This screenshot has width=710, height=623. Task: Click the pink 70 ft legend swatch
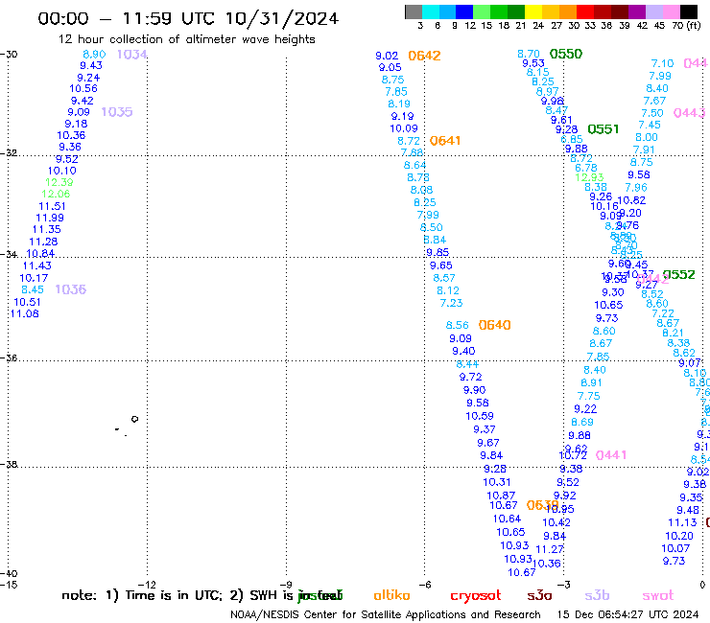point(671,12)
